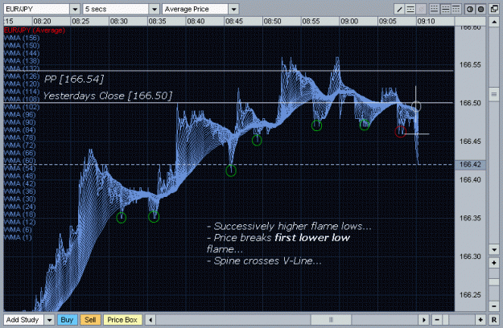The width and height of the screenshot is (503, 328).
Task: Click the horizontal scrollbar thumb
Action: (x=331, y=320)
